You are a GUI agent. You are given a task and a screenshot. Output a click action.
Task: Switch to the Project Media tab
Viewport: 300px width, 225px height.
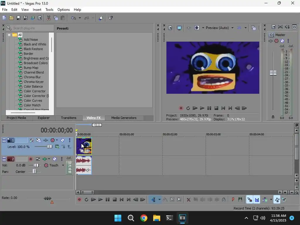coord(16,118)
